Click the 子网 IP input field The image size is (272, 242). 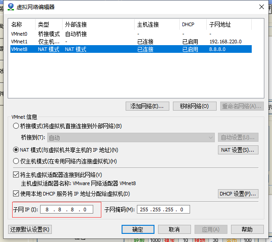[67, 209]
